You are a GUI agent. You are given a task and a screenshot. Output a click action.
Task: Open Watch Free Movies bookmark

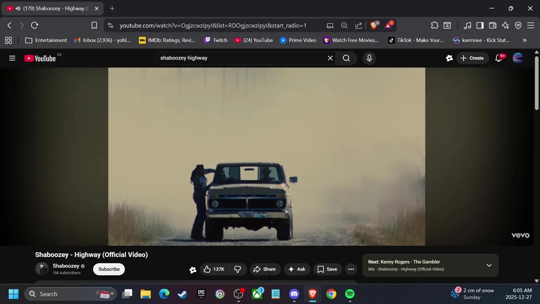pyautogui.click(x=351, y=40)
